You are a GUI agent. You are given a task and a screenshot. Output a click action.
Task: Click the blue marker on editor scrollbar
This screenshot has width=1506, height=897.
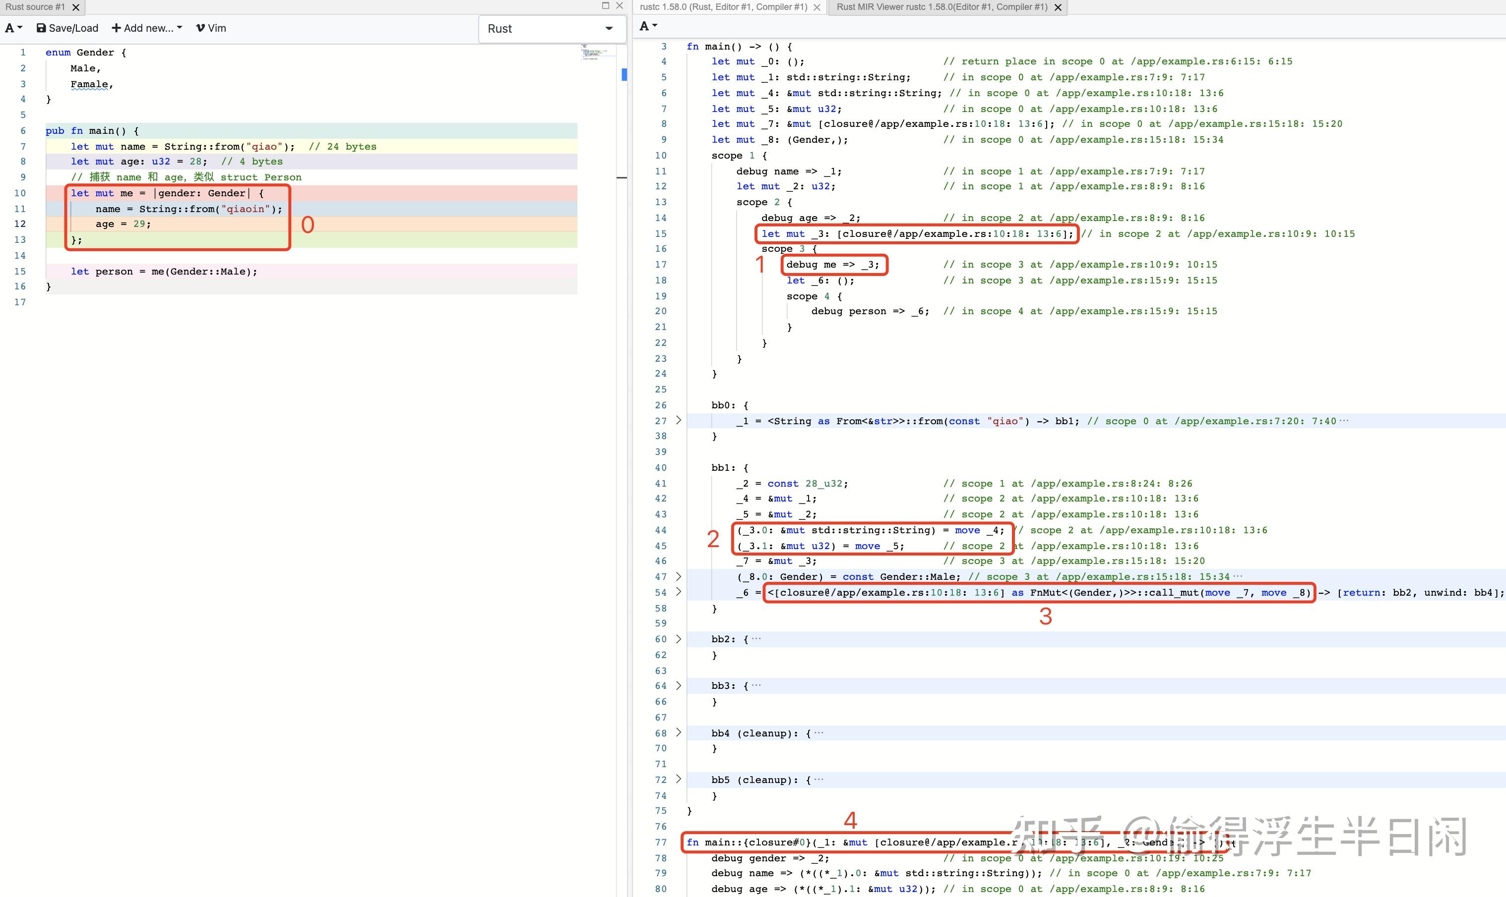pyautogui.click(x=624, y=74)
